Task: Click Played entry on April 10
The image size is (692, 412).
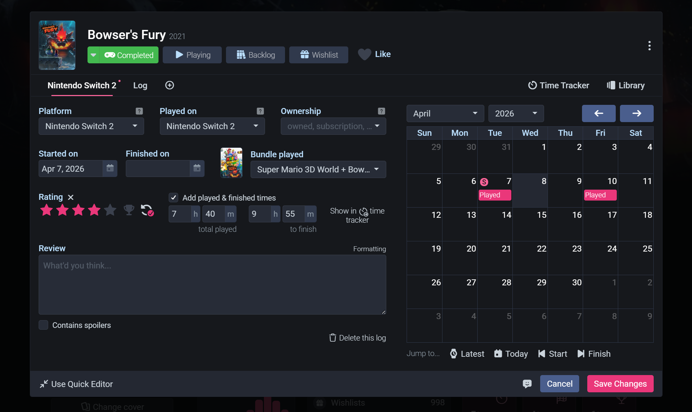Action: pos(600,195)
